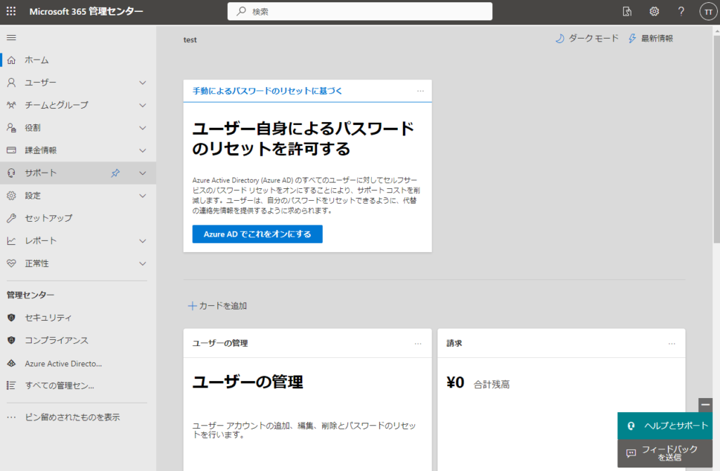Click the Users person icon
This screenshot has height=471, width=720.
pos(11,83)
